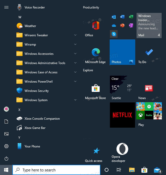Open the News tile
The width and height of the screenshot is (166, 175).
[x=149, y=88]
